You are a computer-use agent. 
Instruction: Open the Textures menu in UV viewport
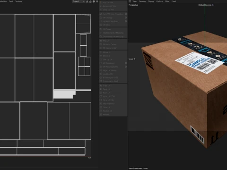pos(18,1)
